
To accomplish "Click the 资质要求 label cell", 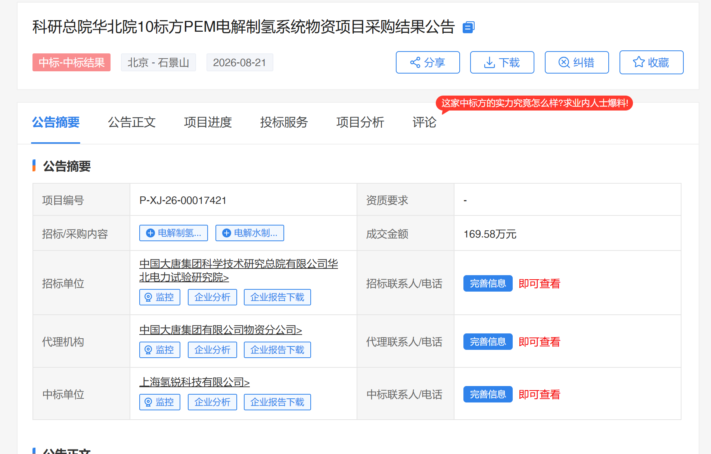I will click(406, 199).
